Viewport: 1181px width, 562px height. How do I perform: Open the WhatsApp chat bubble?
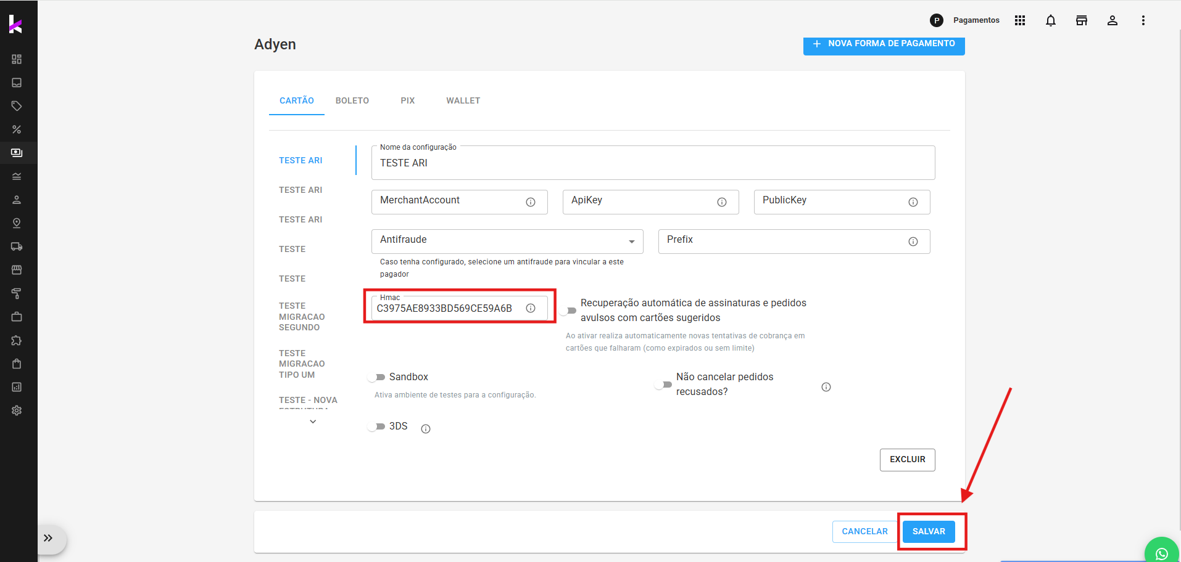1162,553
